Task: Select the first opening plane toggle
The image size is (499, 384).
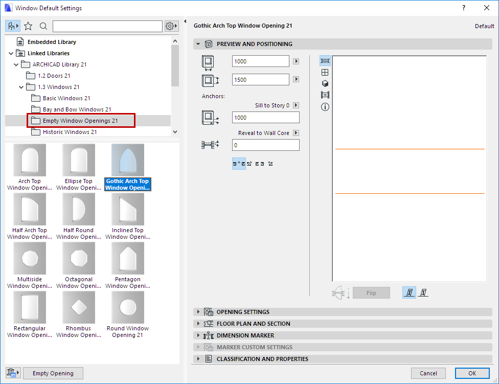Action: pyautogui.click(x=409, y=292)
